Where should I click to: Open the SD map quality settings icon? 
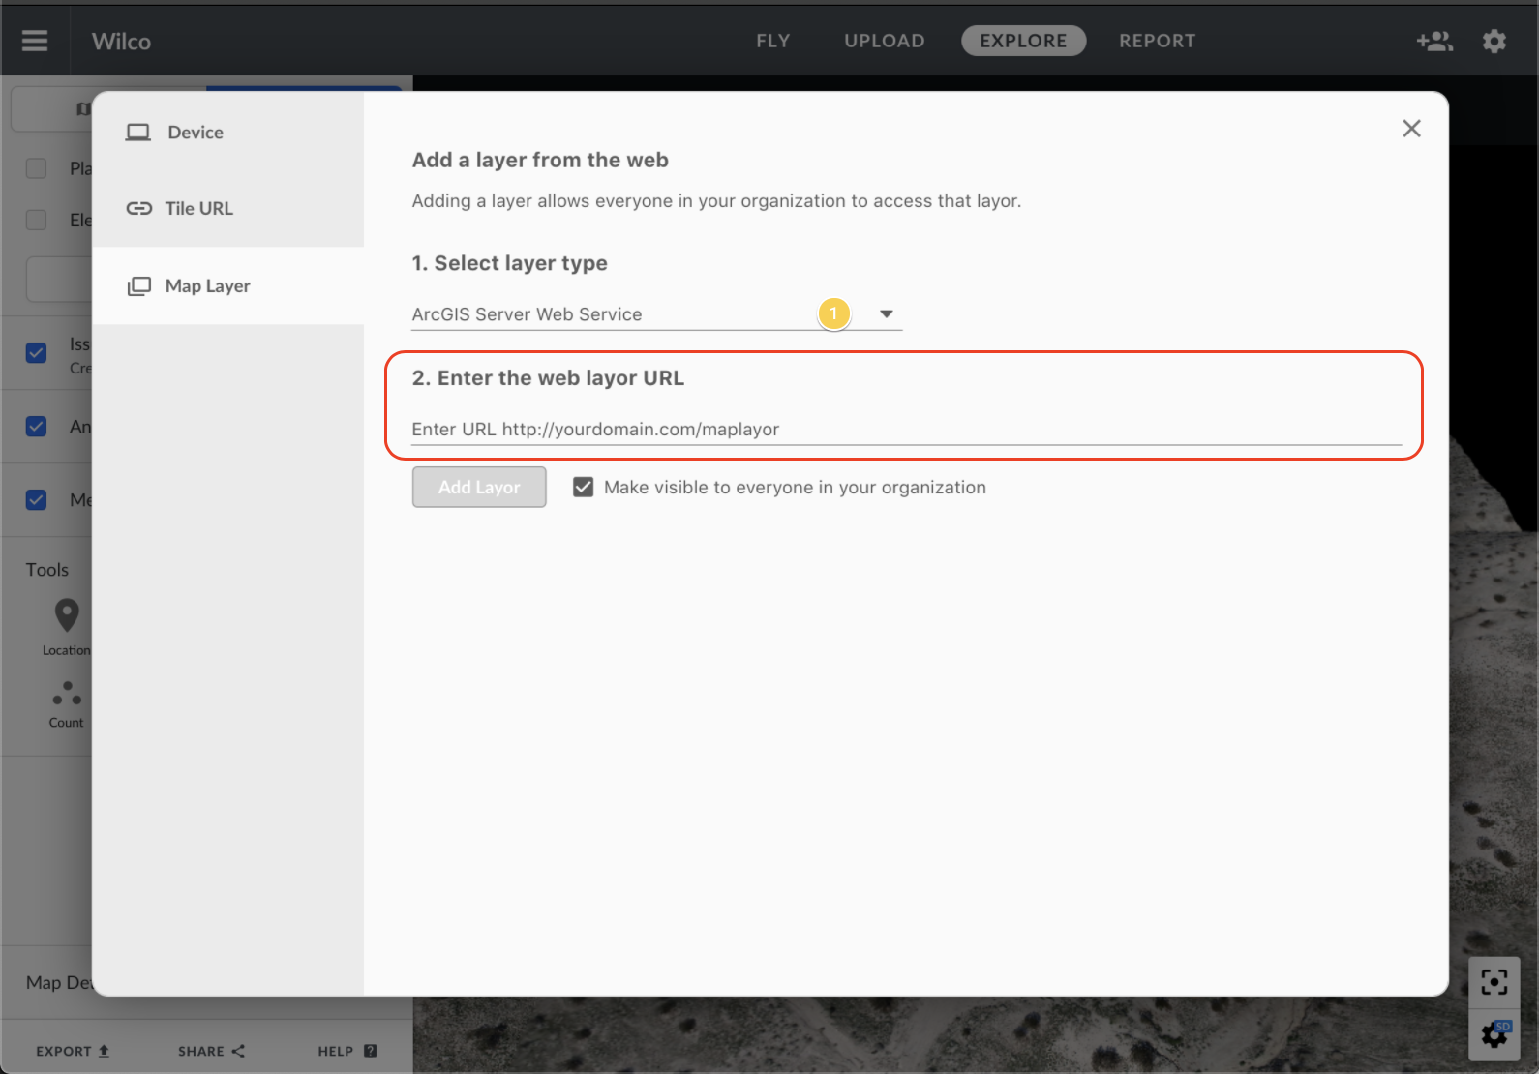tap(1494, 1034)
